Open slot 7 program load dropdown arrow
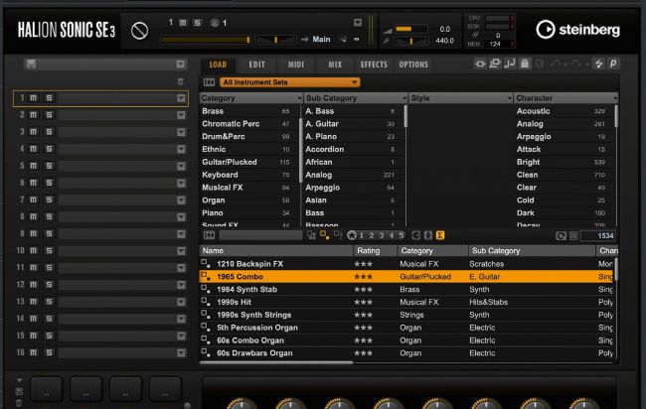 [181, 200]
